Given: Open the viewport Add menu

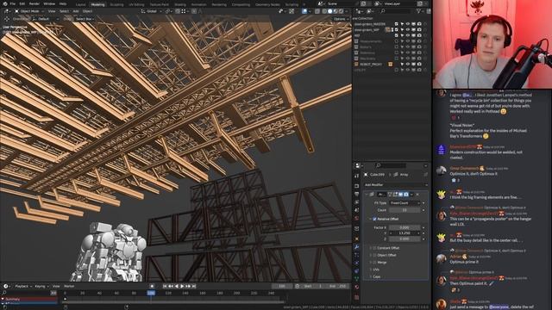Looking at the screenshot, I should [x=76, y=11].
